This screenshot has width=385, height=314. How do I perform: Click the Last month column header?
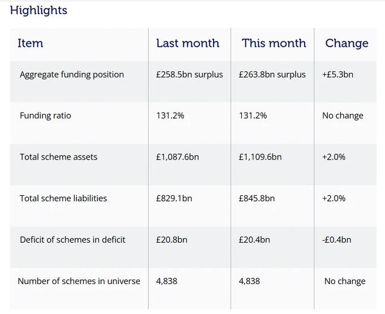(x=188, y=43)
